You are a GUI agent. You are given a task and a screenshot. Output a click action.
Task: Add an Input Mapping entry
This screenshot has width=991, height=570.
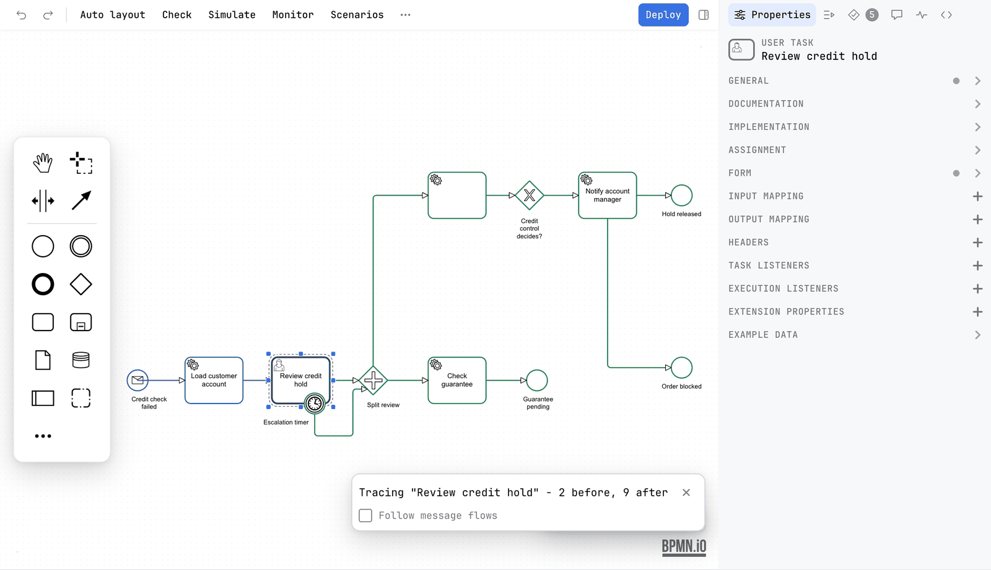point(977,196)
